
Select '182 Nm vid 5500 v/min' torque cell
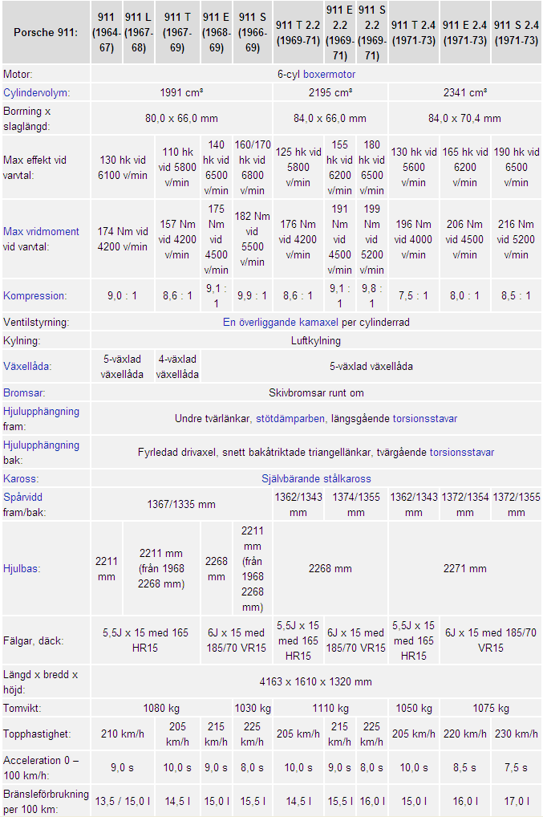tap(253, 239)
